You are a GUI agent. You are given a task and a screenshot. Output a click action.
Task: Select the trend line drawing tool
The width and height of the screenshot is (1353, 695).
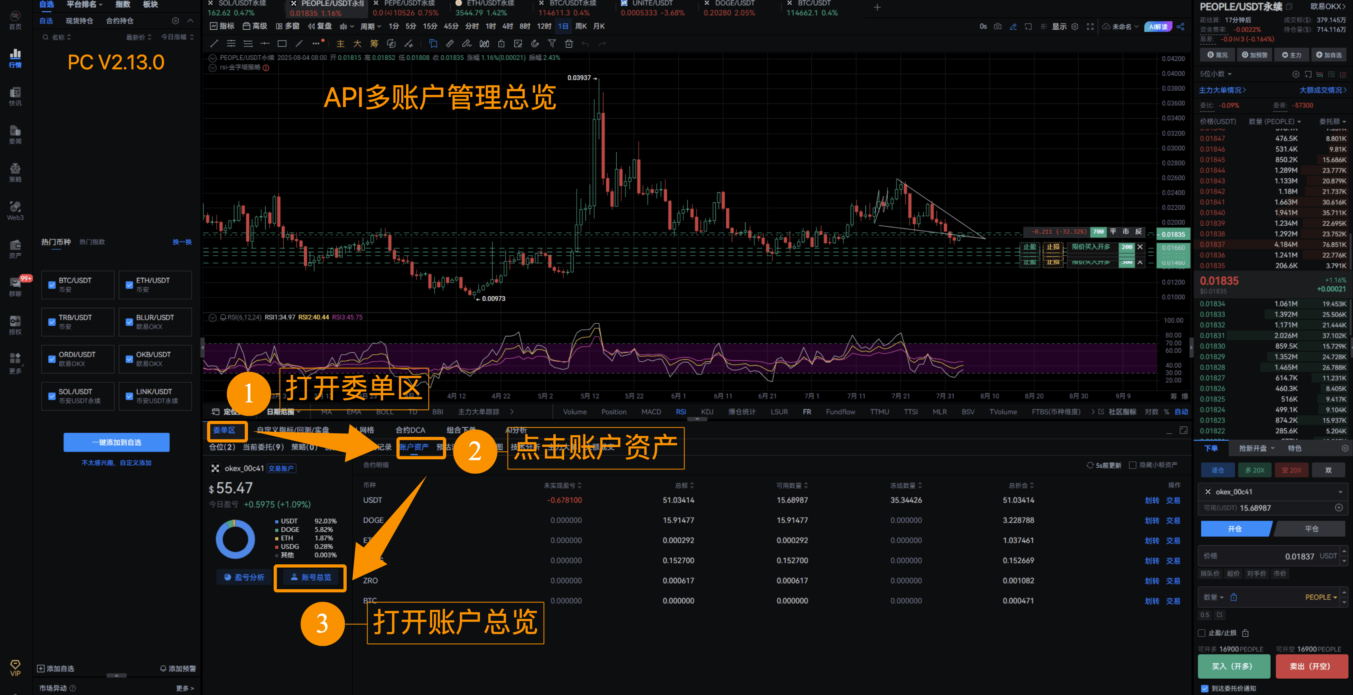[214, 44]
